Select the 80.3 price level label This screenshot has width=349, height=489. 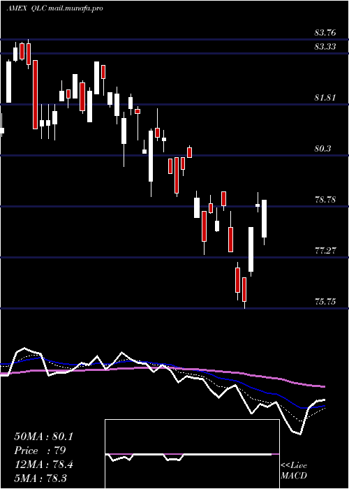(322, 149)
